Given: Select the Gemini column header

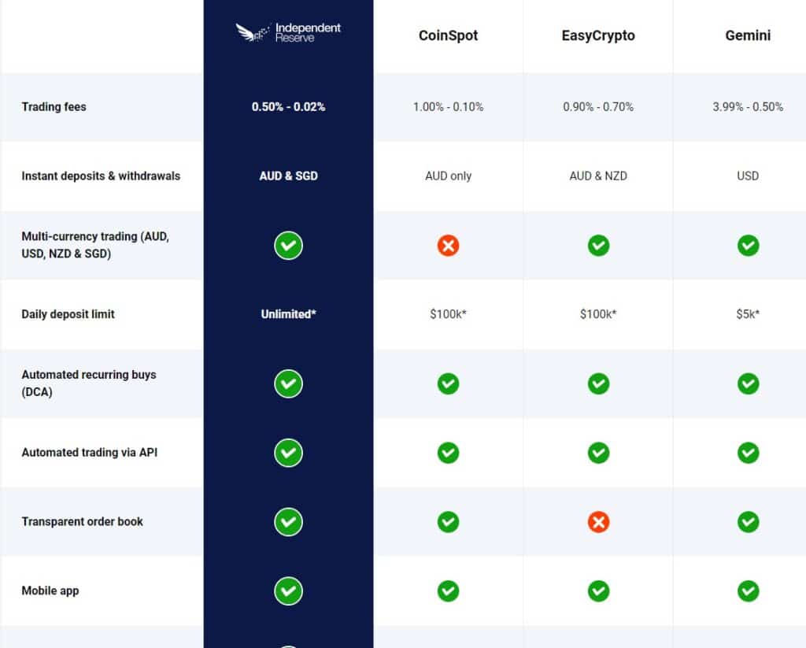Looking at the screenshot, I should coord(748,35).
